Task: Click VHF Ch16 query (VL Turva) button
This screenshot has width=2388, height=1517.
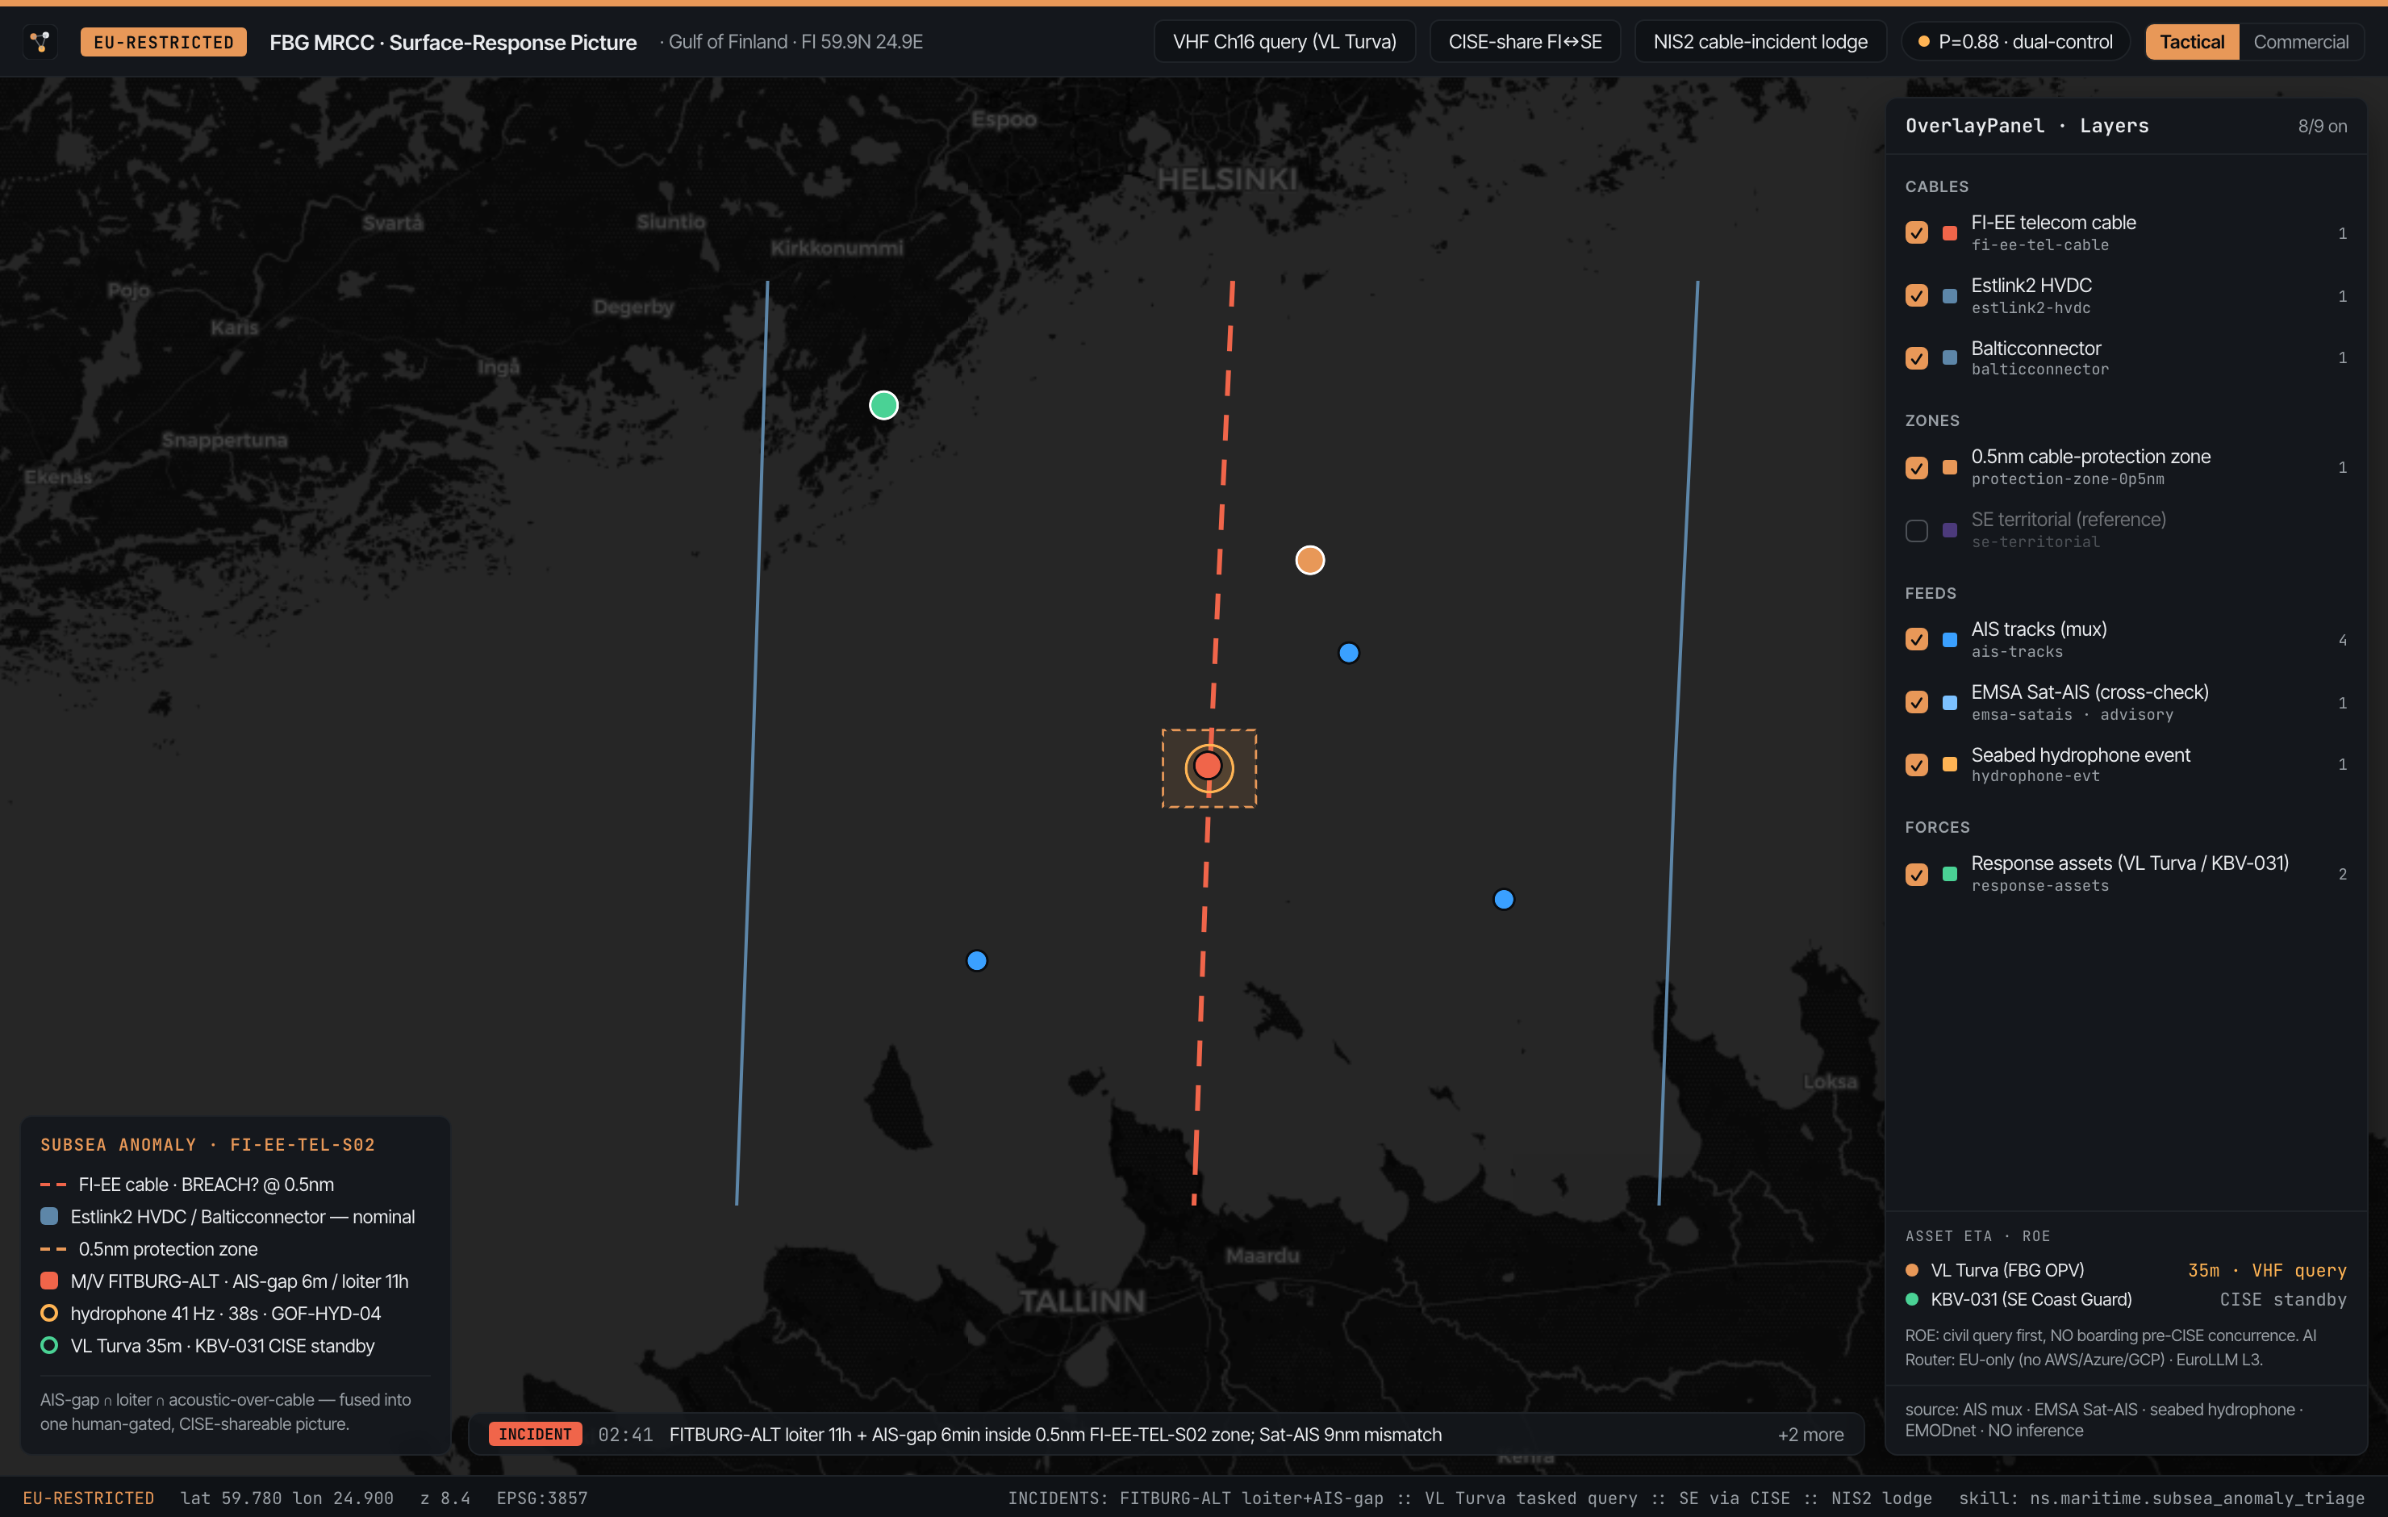Action: click(x=1284, y=42)
